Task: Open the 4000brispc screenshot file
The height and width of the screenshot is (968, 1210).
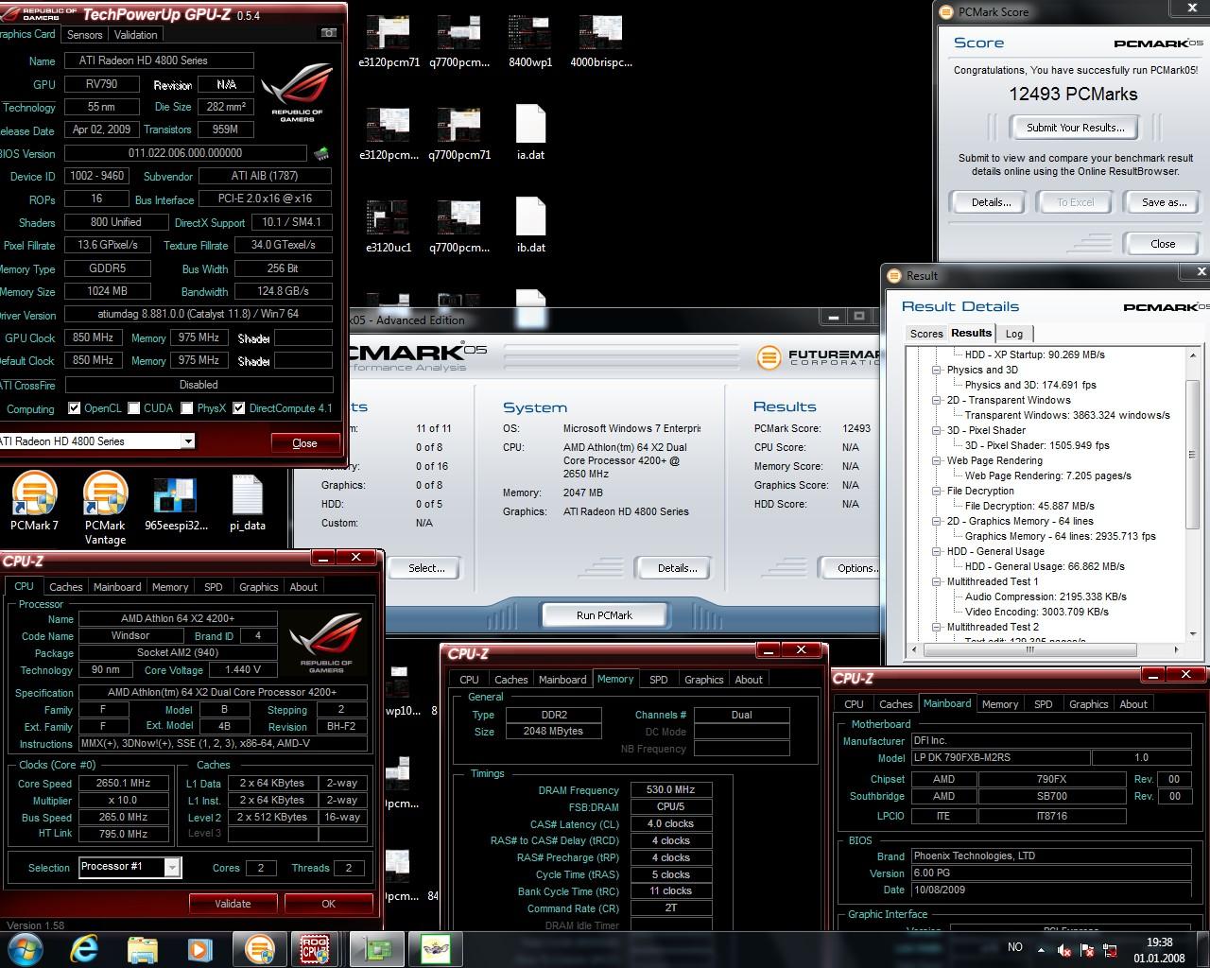Action: pyautogui.click(x=600, y=41)
